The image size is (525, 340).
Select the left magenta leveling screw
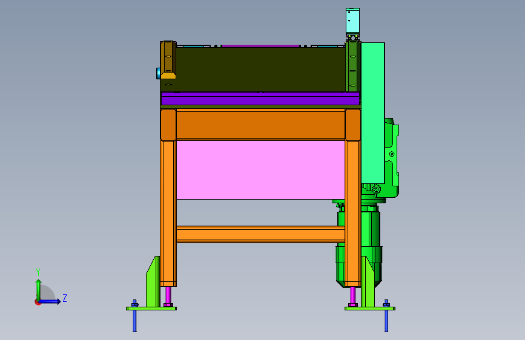[168, 296]
